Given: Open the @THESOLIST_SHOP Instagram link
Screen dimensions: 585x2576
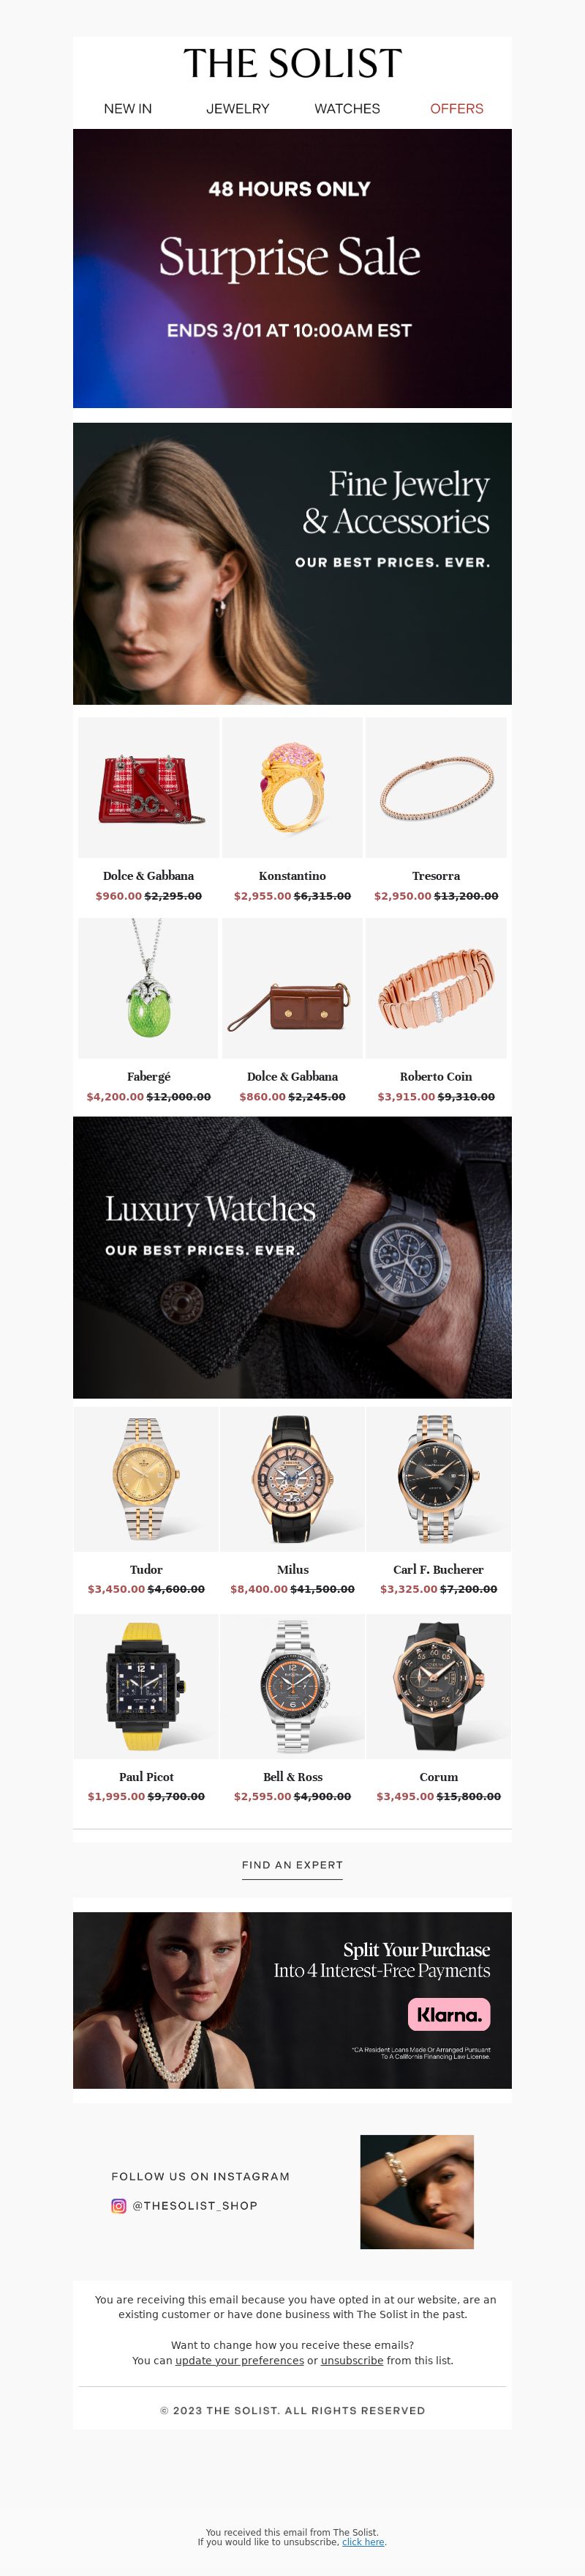Looking at the screenshot, I should click(x=195, y=2205).
